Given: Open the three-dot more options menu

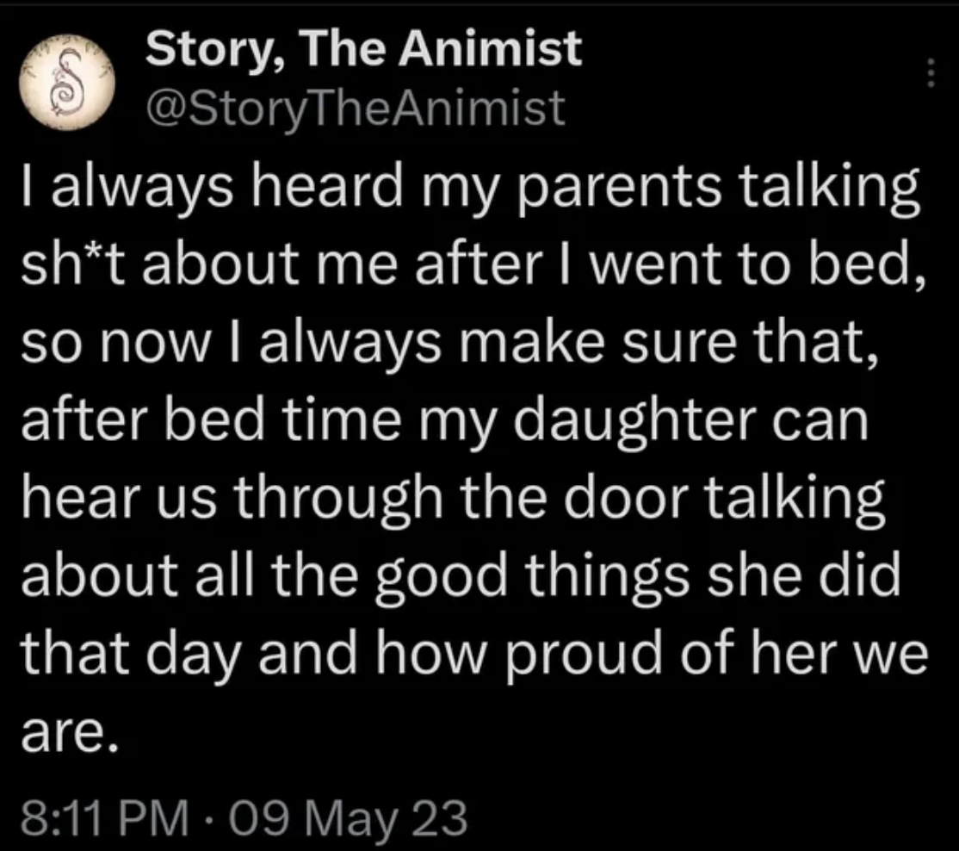Looking at the screenshot, I should click(x=930, y=74).
